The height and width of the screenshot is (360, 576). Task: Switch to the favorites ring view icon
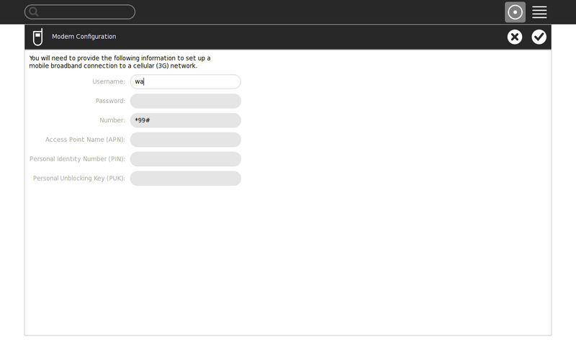[x=515, y=12]
